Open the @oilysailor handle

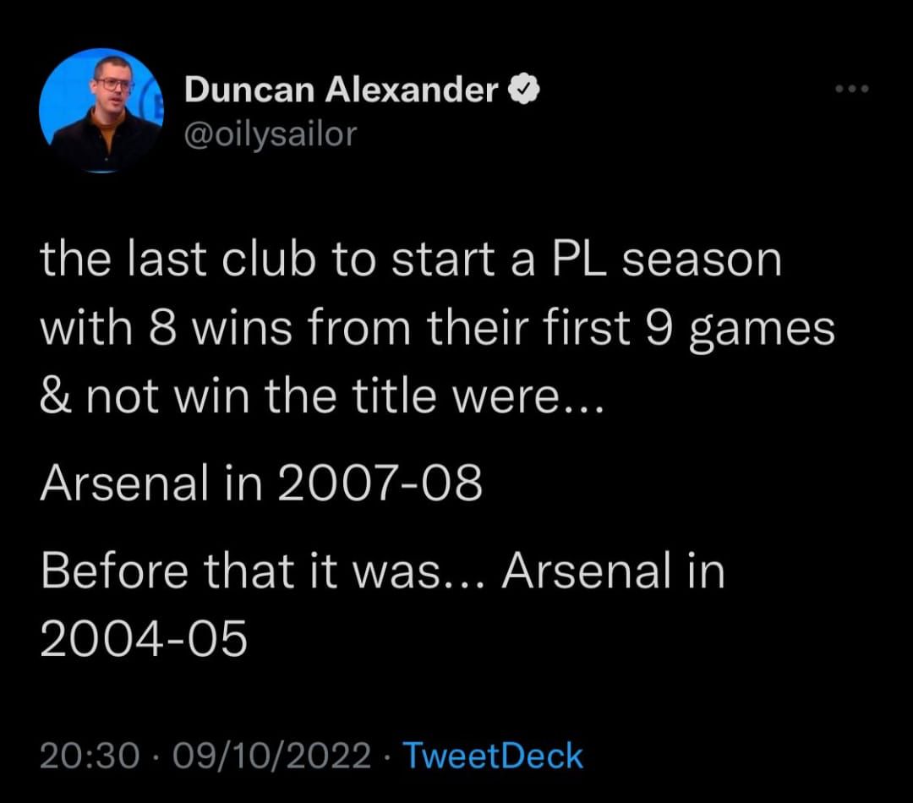pyautogui.click(x=271, y=133)
